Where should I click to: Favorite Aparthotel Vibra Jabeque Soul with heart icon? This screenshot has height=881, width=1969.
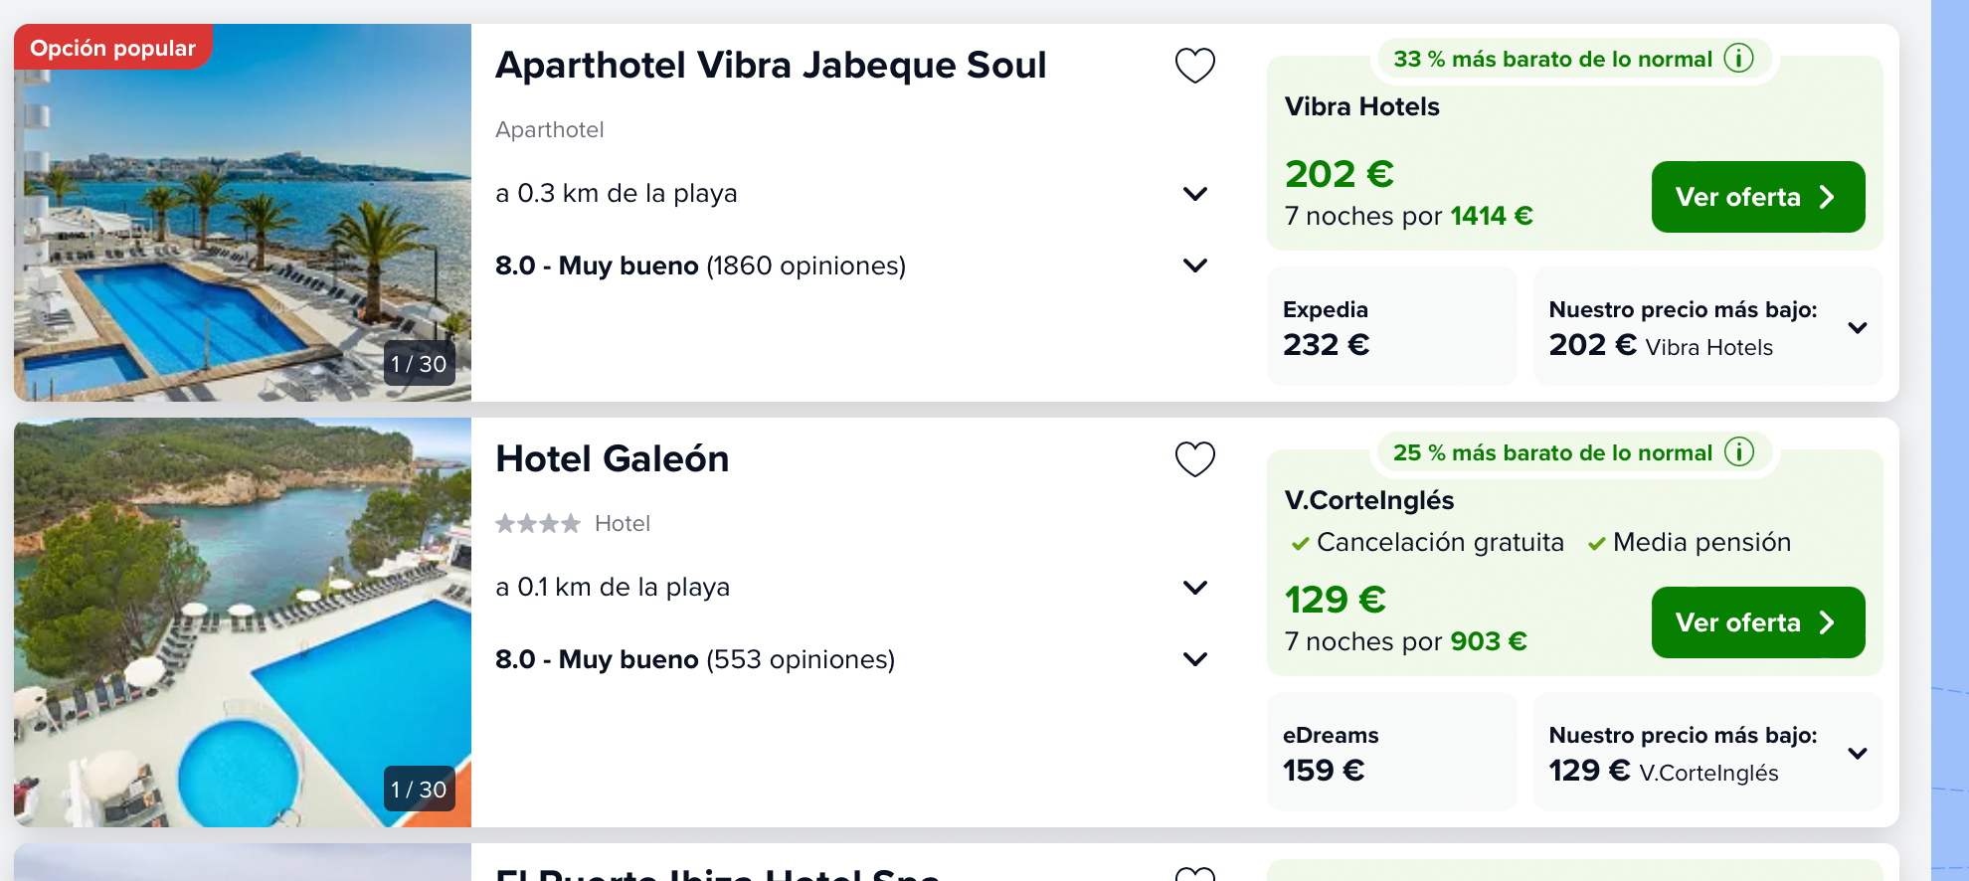1194,66
